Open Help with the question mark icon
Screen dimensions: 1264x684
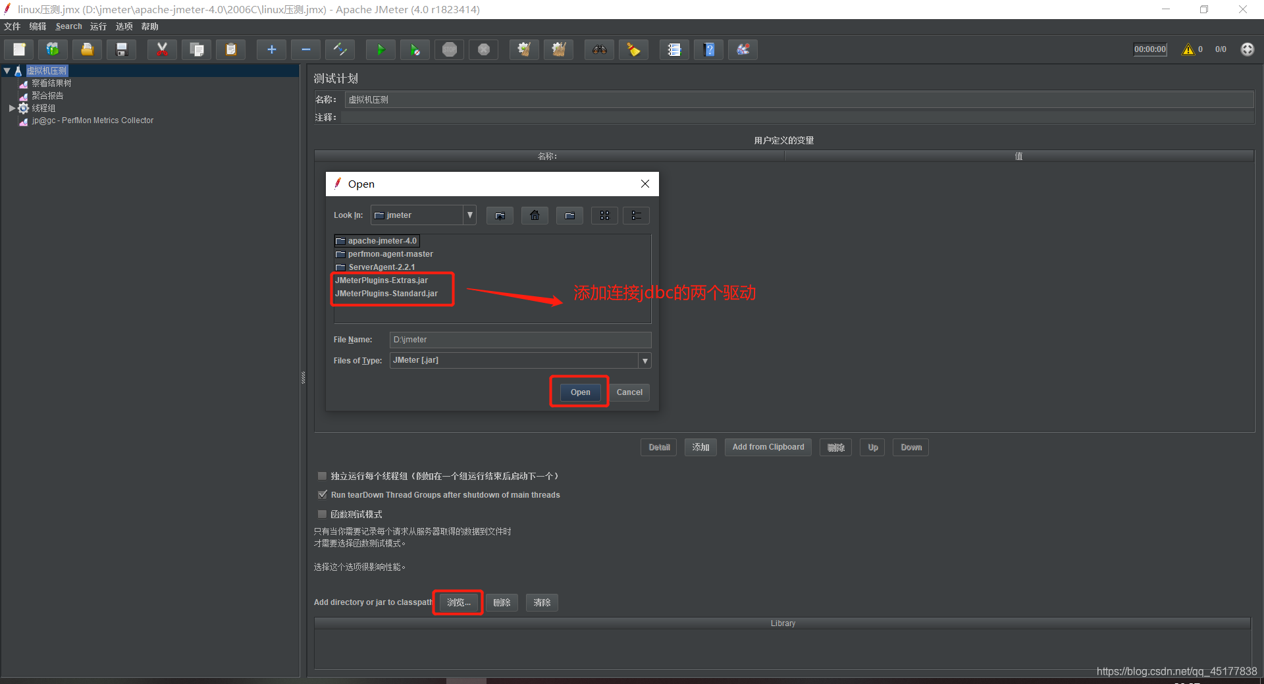point(709,49)
